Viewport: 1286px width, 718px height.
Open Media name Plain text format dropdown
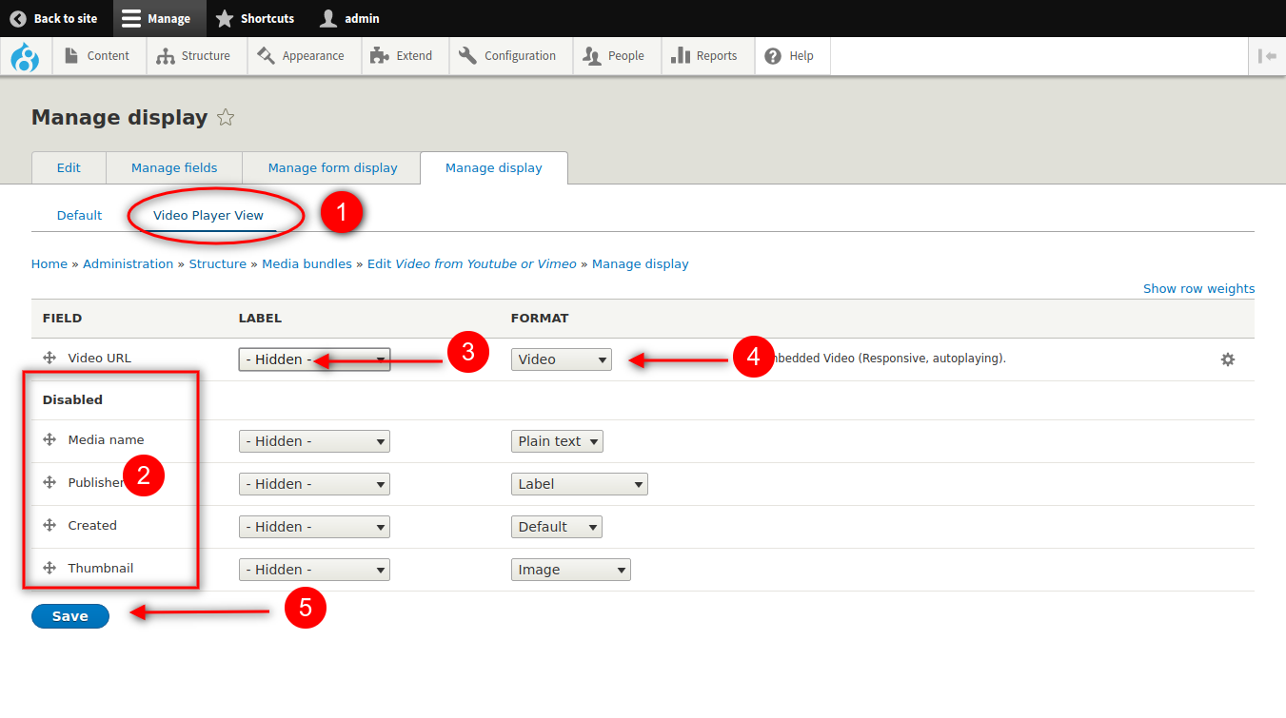(557, 441)
